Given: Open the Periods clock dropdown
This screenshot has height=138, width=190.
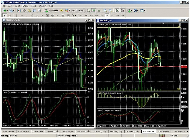Looking at the screenshot, I should pyautogui.click(x=136, y=11).
